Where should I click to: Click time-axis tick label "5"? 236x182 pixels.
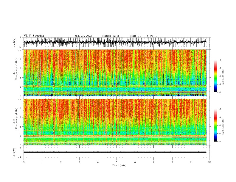[x=117, y=162]
